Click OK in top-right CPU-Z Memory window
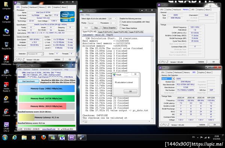 (213, 62)
